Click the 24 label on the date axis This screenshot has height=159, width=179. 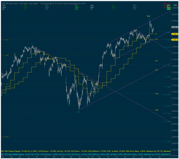(x=151, y=157)
